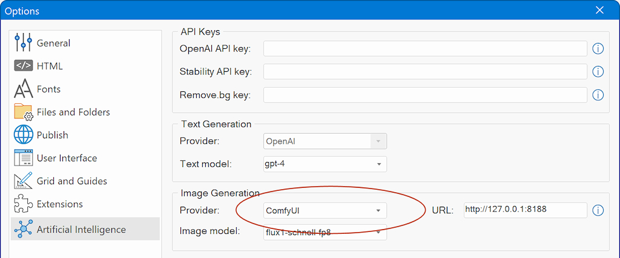
Task: Focus the Stability API key input field
Action: [x=425, y=72]
